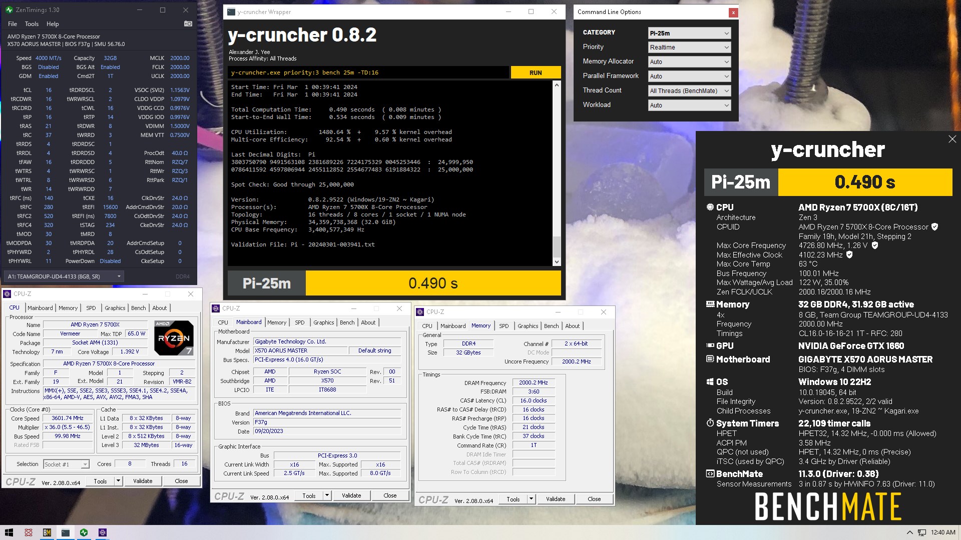Switch to y-cruncher console taskbar icon

coord(66,532)
